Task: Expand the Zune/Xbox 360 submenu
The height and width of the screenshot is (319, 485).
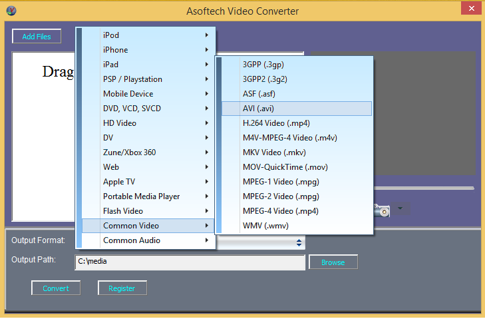Action: (148, 153)
